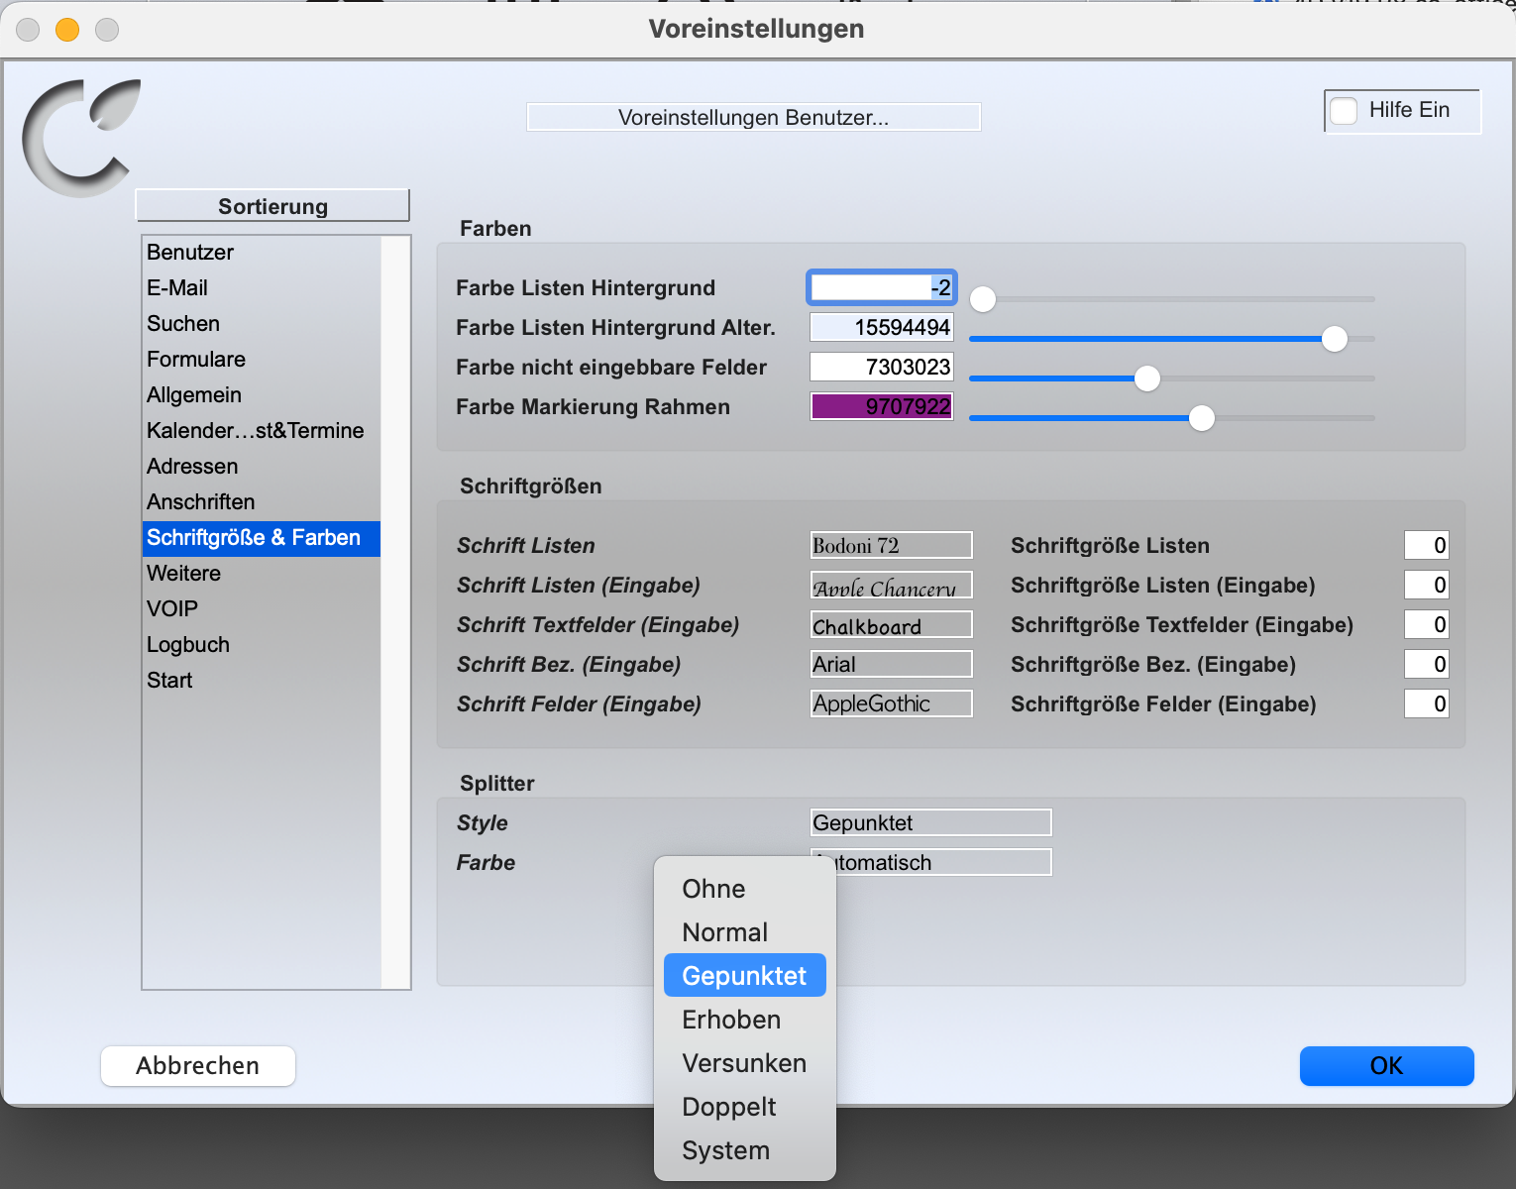This screenshot has height=1189, width=1516.
Task: Open the Schrift Textfelder Chalkboard font dropdown
Action: pyautogui.click(x=891, y=625)
